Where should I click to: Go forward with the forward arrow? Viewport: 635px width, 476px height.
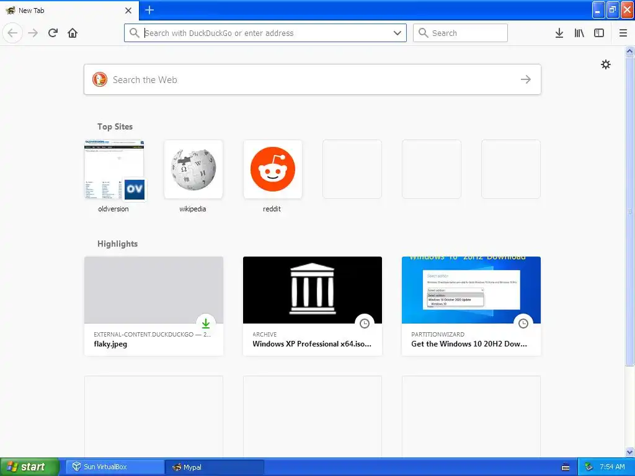tap(33, 33)
